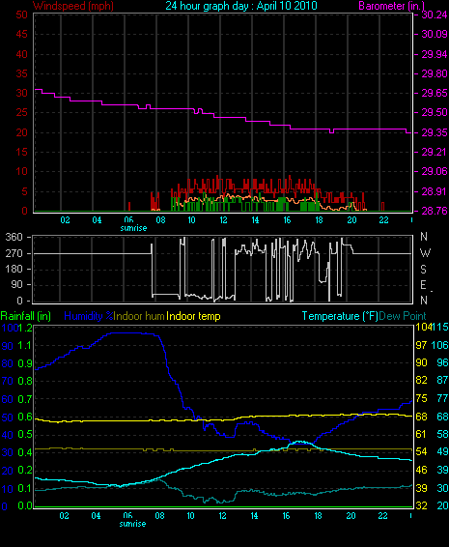Select the 29.94 barometer scale value
The width and height of the screenshot is (449, 547).
435,54
